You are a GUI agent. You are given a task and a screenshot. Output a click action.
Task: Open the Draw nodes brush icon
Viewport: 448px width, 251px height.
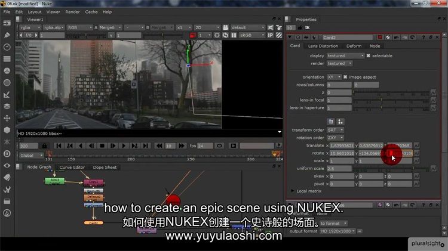pos(7,35)
